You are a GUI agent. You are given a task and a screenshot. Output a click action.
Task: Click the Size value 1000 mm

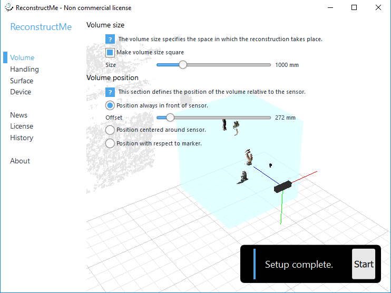coord(287,65)
